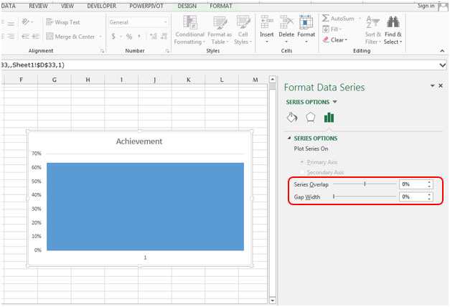Click the Increase Indent icon
The width and height of the screenshot is (450, 307).
36,36
